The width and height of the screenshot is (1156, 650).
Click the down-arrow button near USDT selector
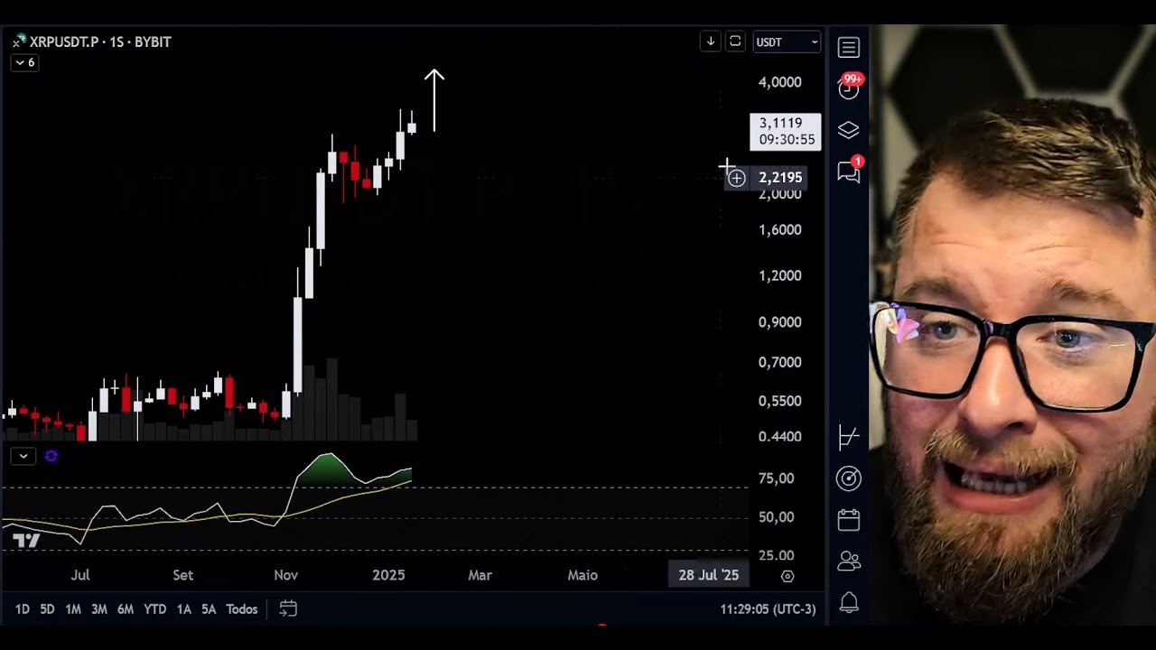[711, 42]
